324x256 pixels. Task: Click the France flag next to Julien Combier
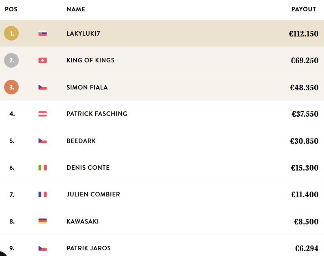pyautogui.click(x=43, y=194)
